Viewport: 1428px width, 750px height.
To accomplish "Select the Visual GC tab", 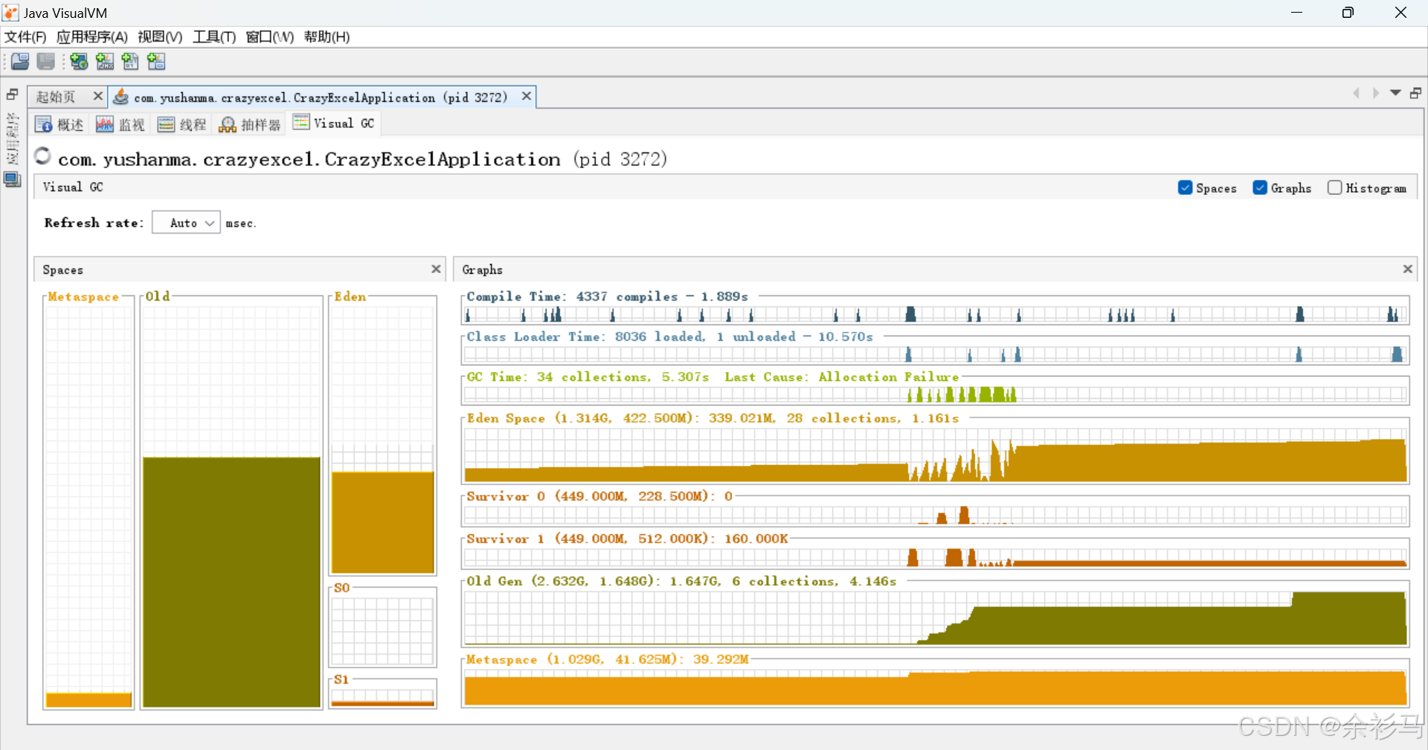I will click(x=334, y=123).
